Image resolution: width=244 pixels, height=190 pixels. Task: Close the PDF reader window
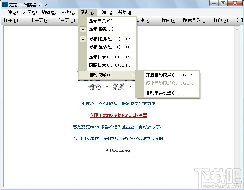click(235, 4)
